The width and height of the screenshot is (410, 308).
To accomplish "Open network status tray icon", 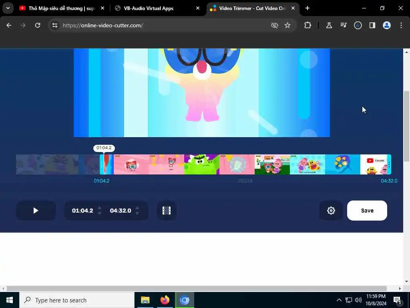I will tap(349, 300).
